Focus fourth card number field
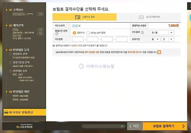 tap(122, 39)
